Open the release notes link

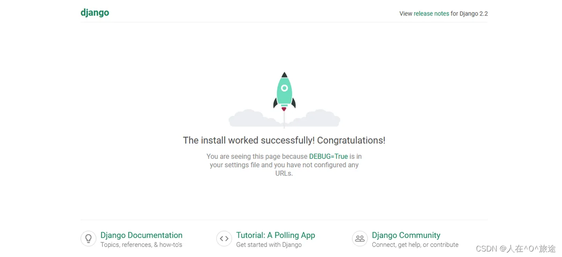(x=431, y=14)
